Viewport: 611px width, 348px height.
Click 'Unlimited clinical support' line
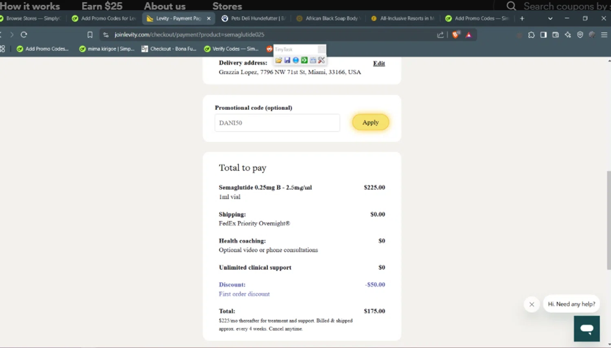255,267
